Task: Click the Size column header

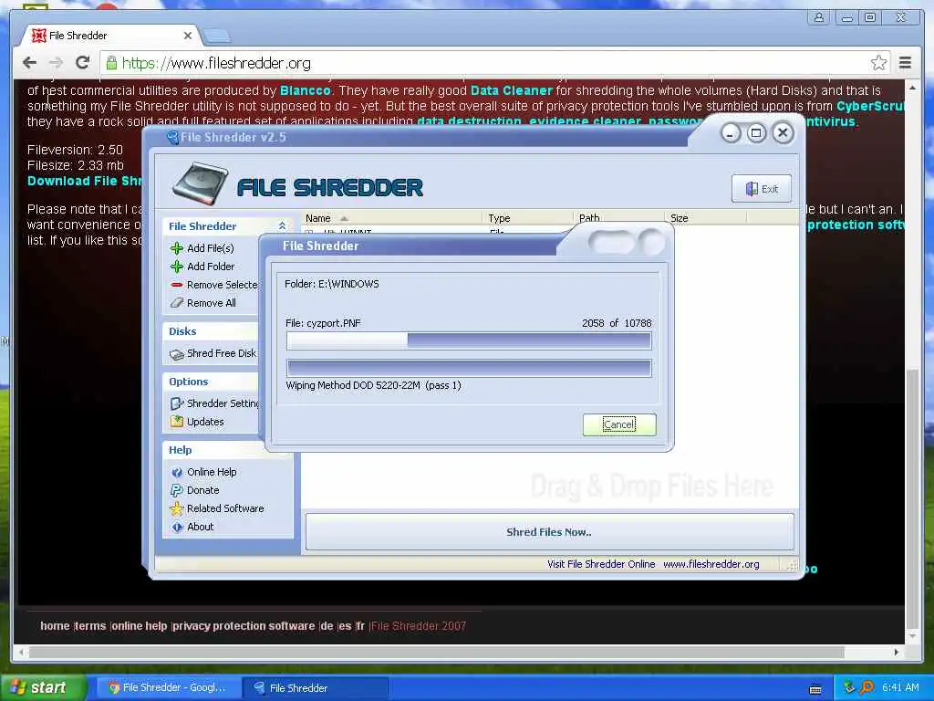Action: pos(706,218)
